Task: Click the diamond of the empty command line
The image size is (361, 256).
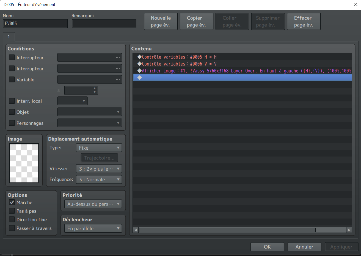Action: pos(140,78)
